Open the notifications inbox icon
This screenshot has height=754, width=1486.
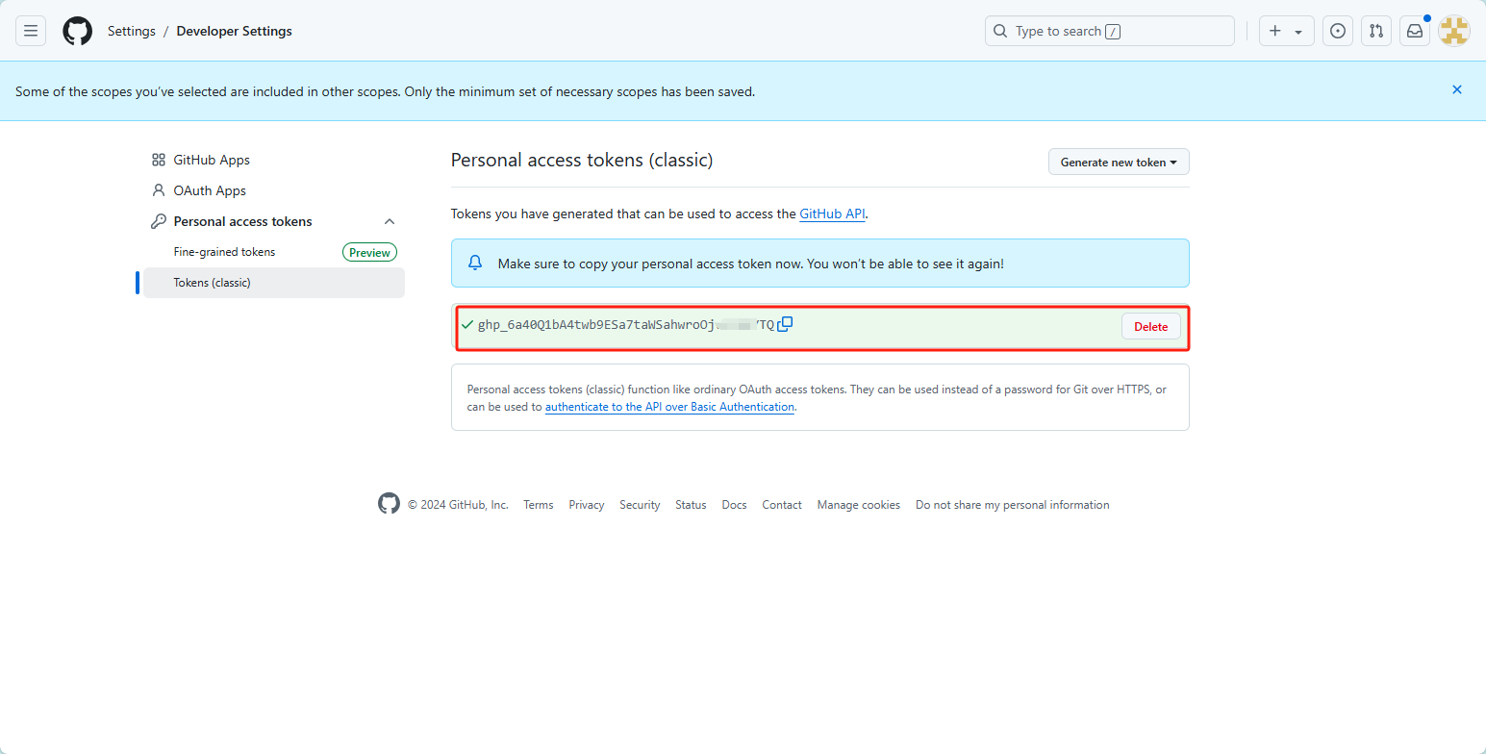1415,31
